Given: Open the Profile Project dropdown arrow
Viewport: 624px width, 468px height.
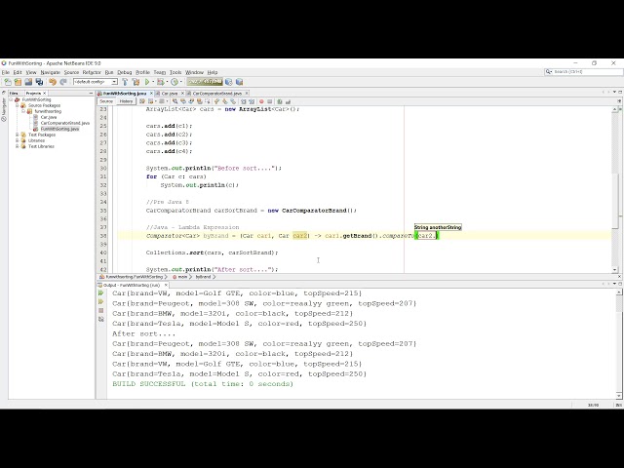Looking at the screenshot, I should tap(181, 82).
